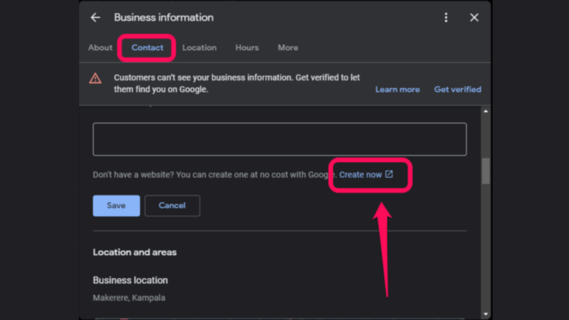
Task: Click the Location and areas heading
Action: coord(134,252)
